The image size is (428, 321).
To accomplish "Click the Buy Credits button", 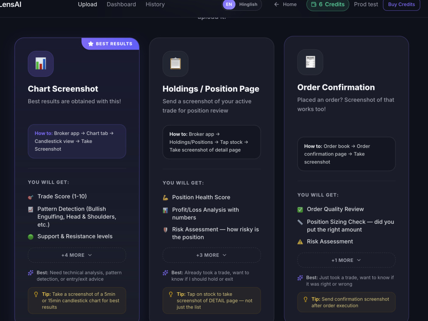I will tap(401, 4).
